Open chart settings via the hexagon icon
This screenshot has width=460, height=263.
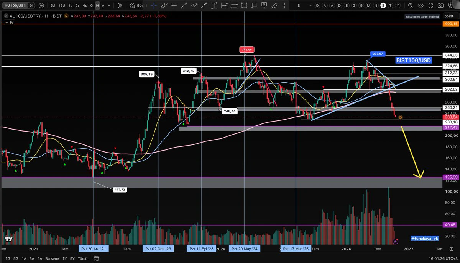pos(421,6)
